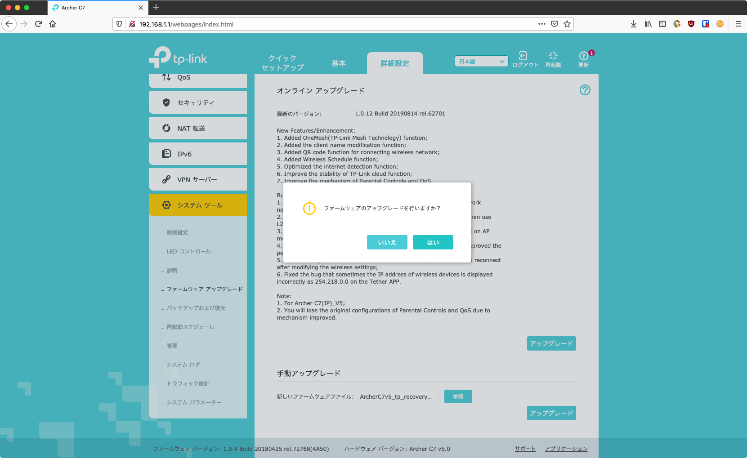Click the insecure connection lock icon
This screenshot has width=747, height=458.
(x=132, y=24)
